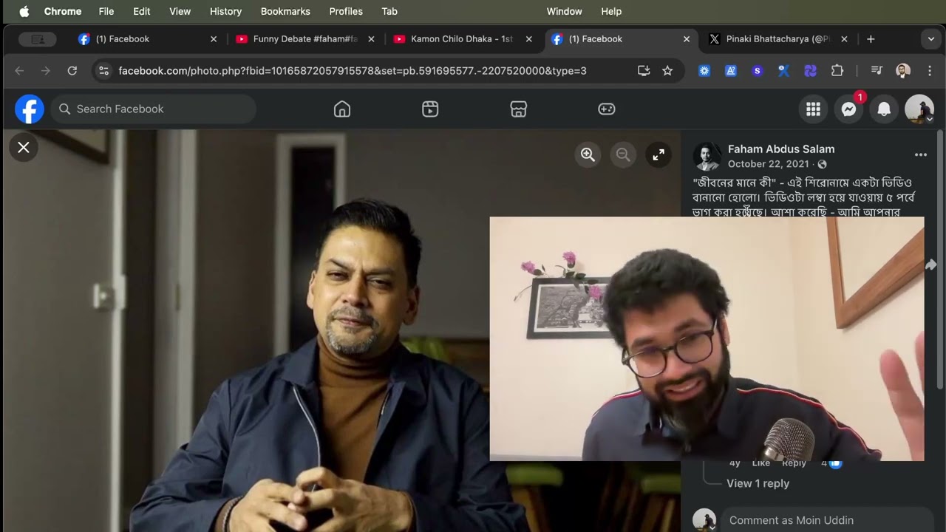
Task: Open the Facebook account profile menu
Action: point(919,109)
